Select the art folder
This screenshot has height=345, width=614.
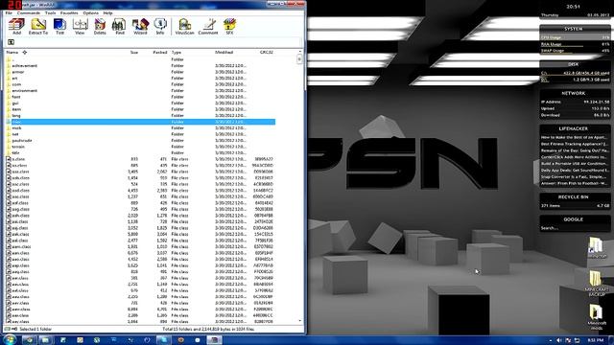click(140, 79)
